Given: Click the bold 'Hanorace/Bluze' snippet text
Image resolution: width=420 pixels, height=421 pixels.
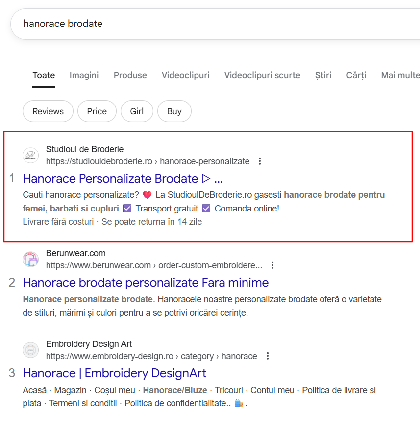Looking at the screenshot, I should (175, 390).
